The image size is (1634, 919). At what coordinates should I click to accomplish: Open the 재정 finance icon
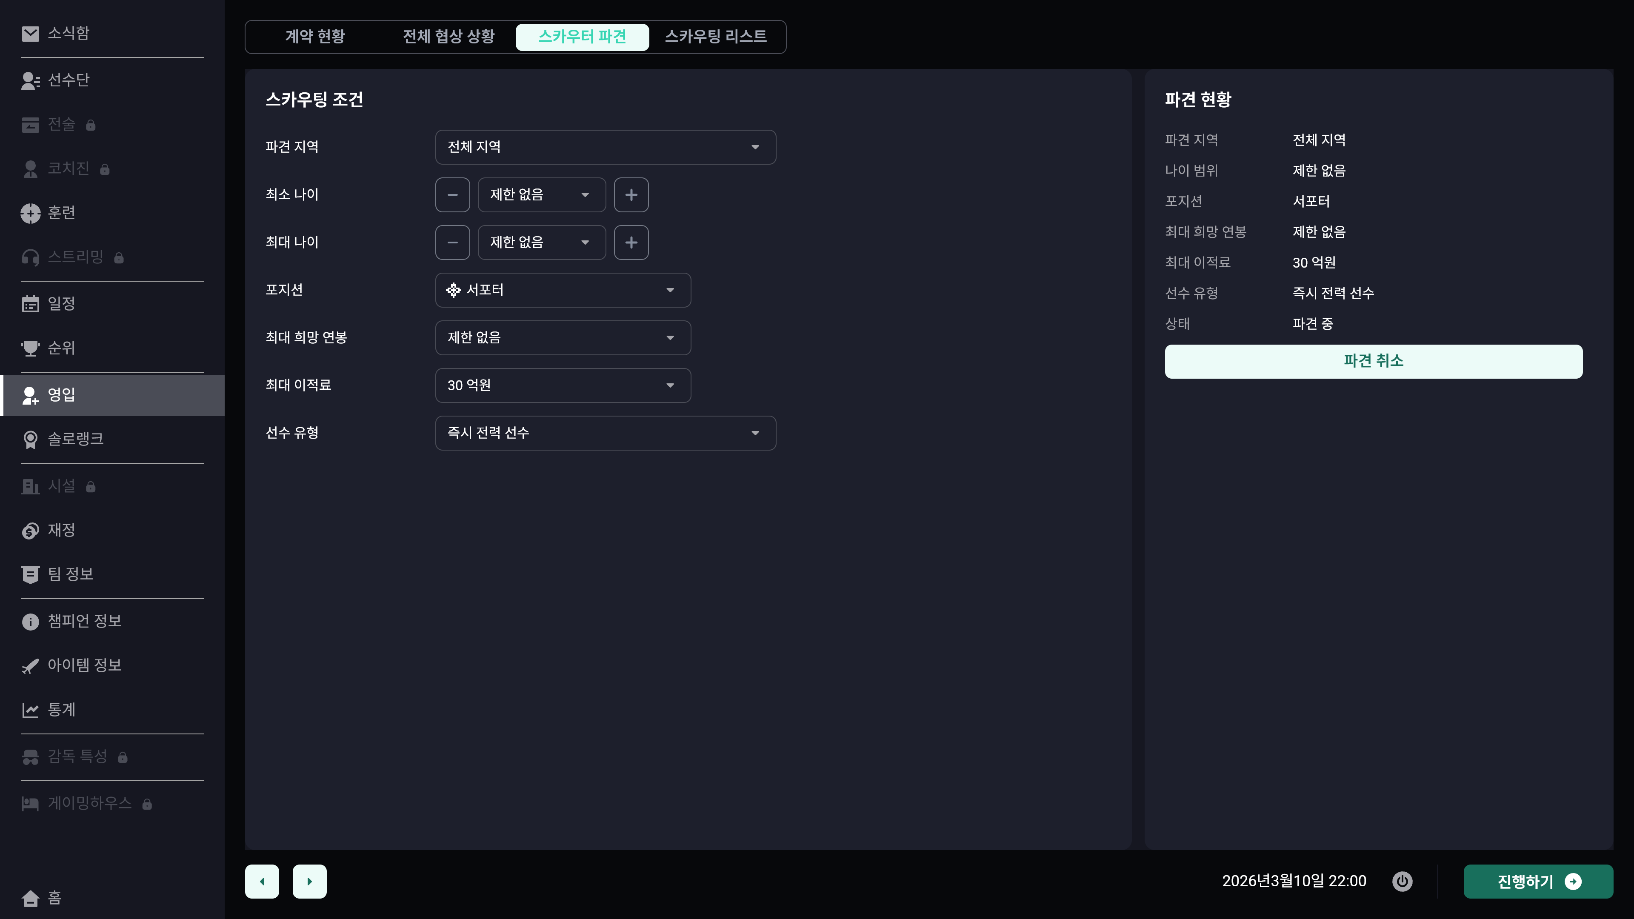tap(30, 530)
